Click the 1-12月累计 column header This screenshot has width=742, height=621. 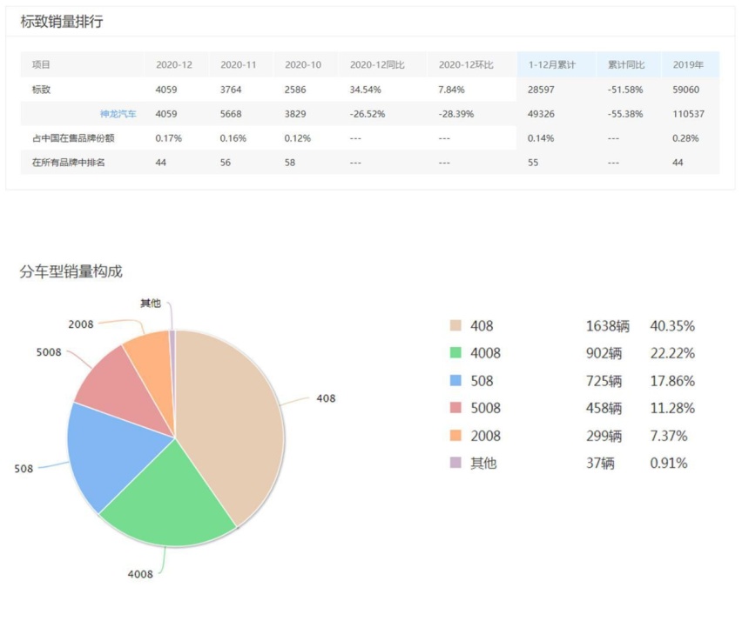click(552, 64)
